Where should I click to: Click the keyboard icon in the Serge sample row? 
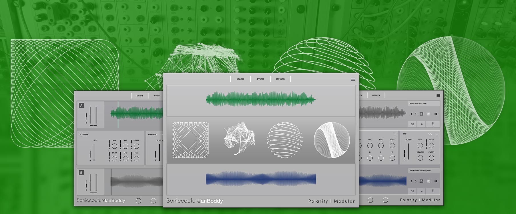click(429, 181)
